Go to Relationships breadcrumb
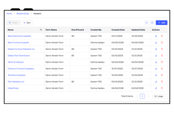 point(23,14)
